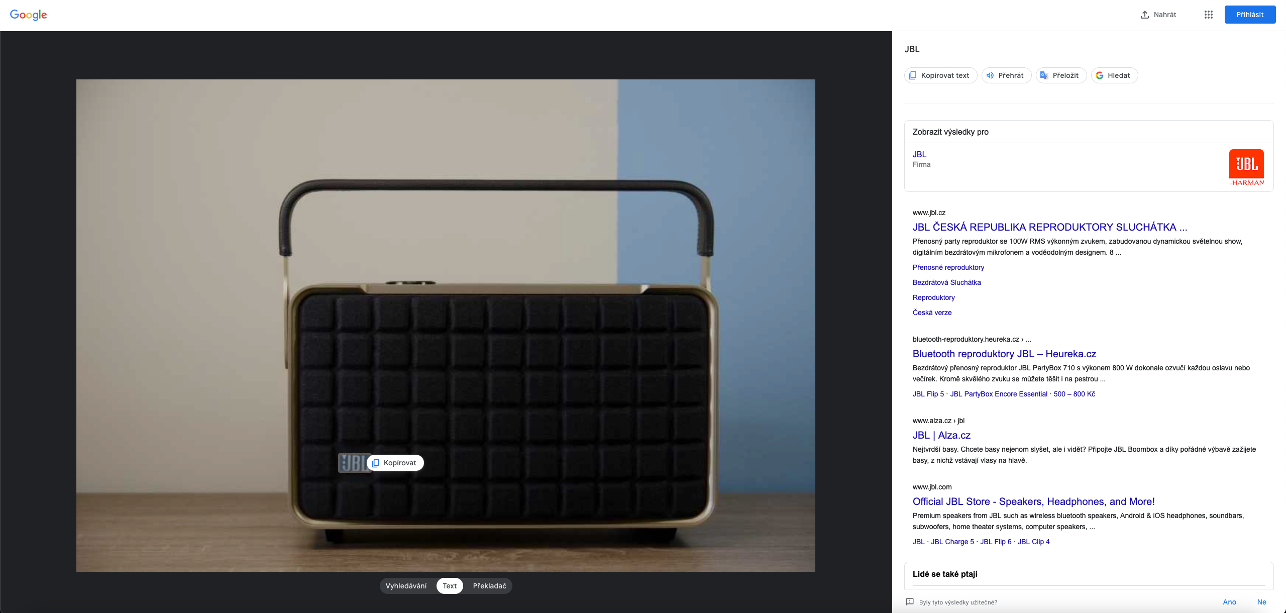Select the highlighted JBL text on the speaker
Screen dimensions: 1286x613
pyautogui.click(x=353, y=463)
